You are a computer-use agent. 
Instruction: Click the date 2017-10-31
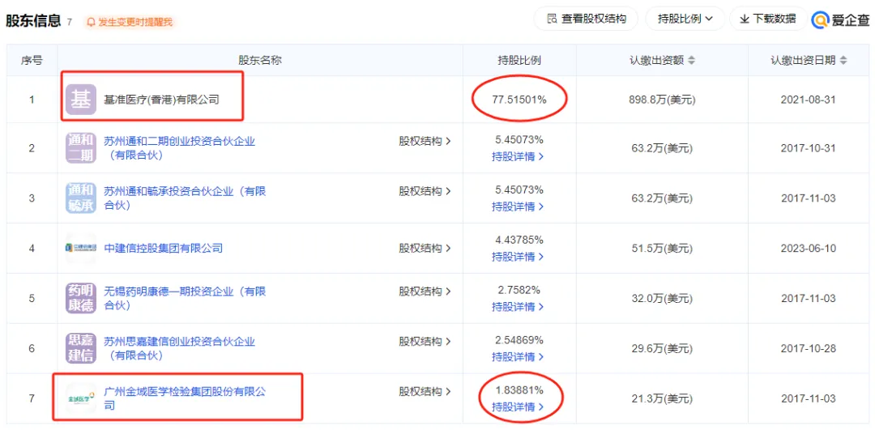(x=809, y=148)
